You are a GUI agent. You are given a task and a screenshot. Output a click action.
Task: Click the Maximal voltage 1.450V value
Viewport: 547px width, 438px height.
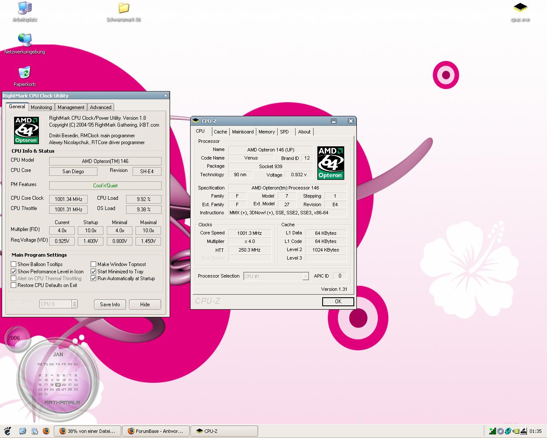[148, 241]
